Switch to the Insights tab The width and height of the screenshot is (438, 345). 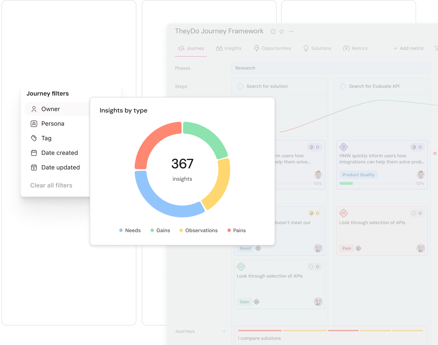229,48
